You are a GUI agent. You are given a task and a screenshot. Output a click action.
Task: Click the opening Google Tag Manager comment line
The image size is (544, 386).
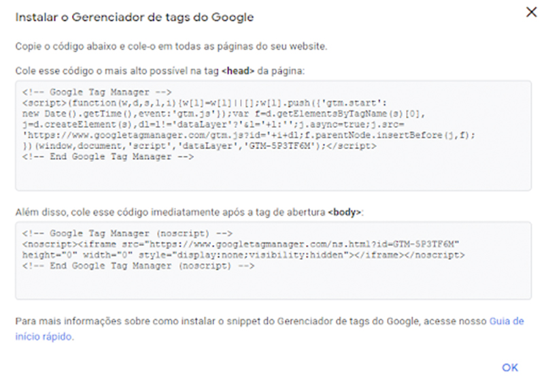[x=97, y=92]
